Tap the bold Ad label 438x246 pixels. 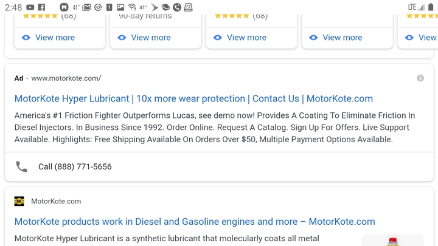(x=19, y=78)
